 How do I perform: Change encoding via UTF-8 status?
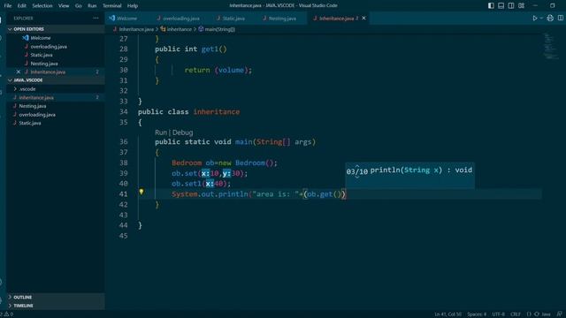point(499,314)
